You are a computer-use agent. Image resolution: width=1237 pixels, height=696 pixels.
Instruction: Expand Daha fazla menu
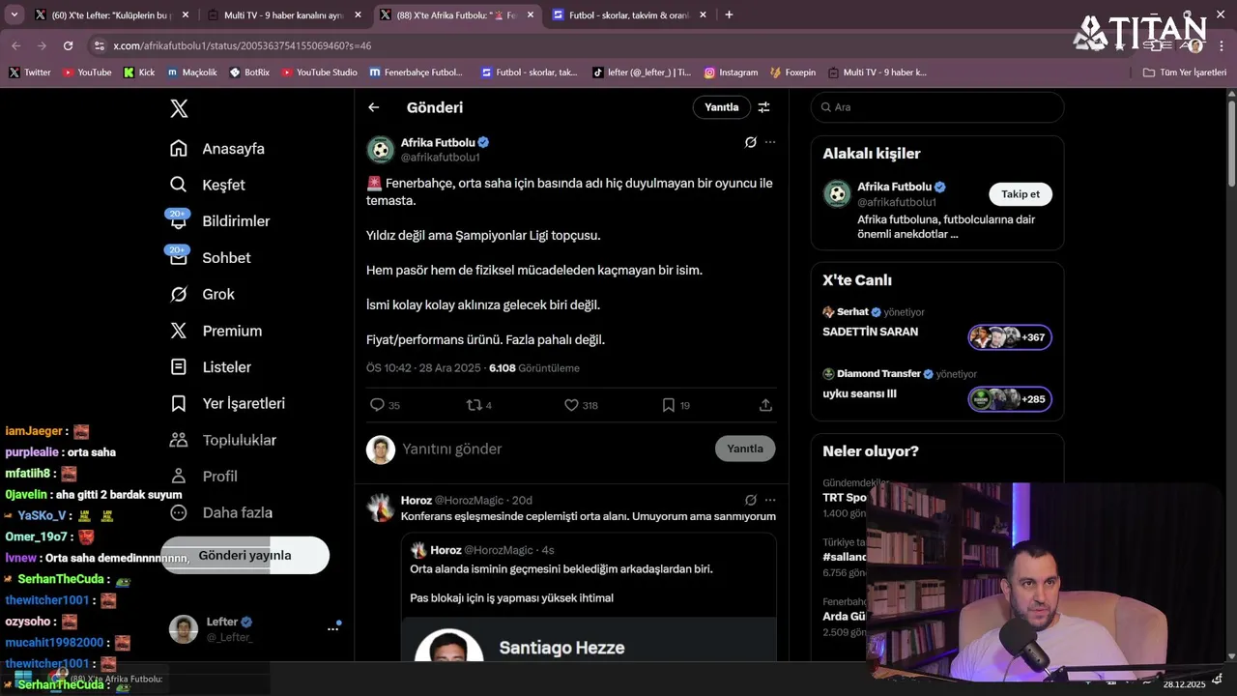(220, 512)
